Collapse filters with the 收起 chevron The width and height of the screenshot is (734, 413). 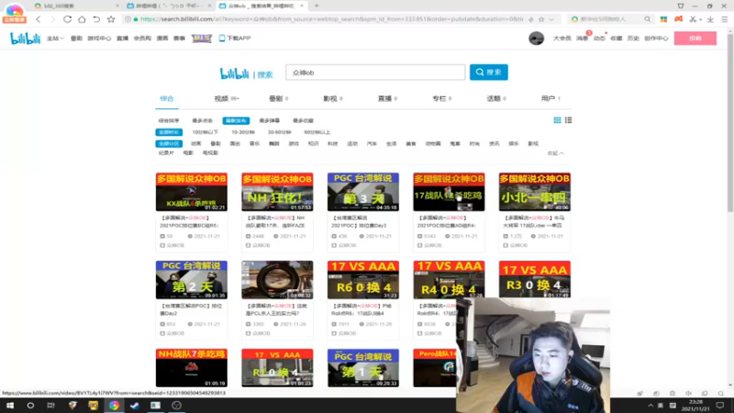[556, 153]
